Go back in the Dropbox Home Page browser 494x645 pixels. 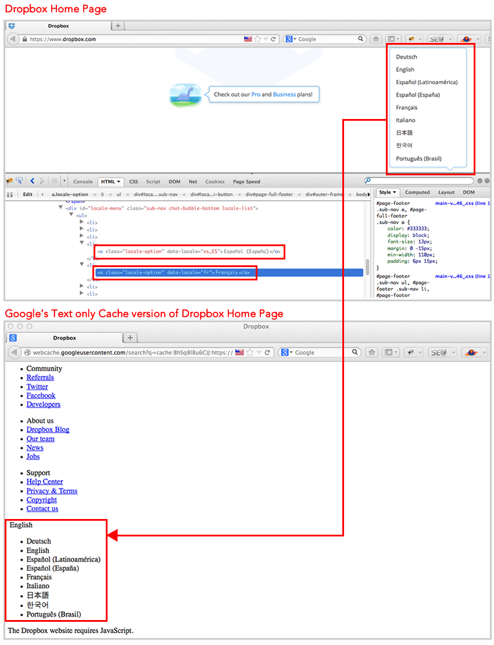click(13, 39)
